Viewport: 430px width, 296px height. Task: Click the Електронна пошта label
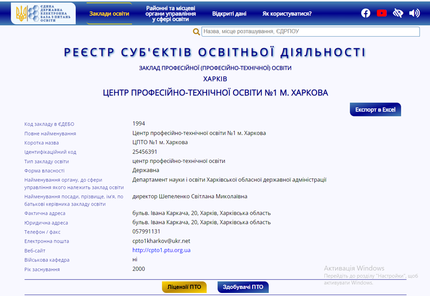coord(47,241)
